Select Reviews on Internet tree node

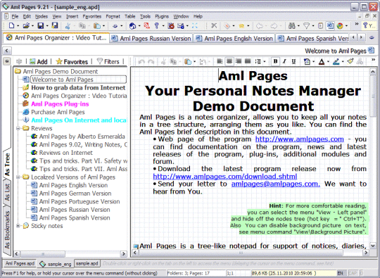[x=66, y=153]
